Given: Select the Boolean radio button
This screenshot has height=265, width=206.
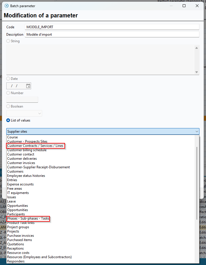Looking at the screenshot, I should [x=8, y=106].
